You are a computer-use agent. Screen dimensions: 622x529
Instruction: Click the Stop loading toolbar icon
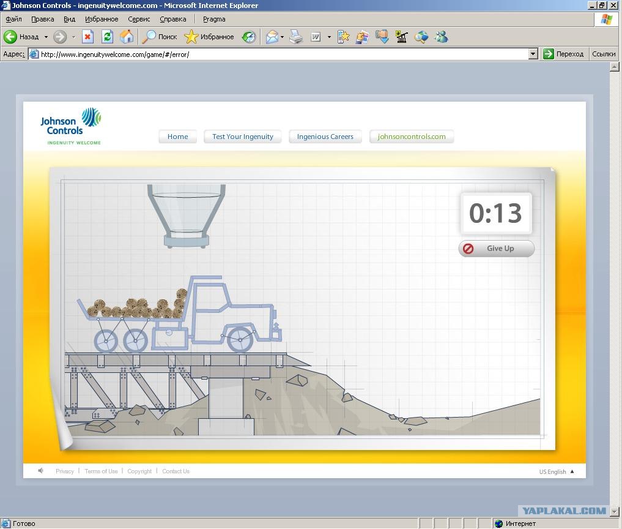(87, 37)
